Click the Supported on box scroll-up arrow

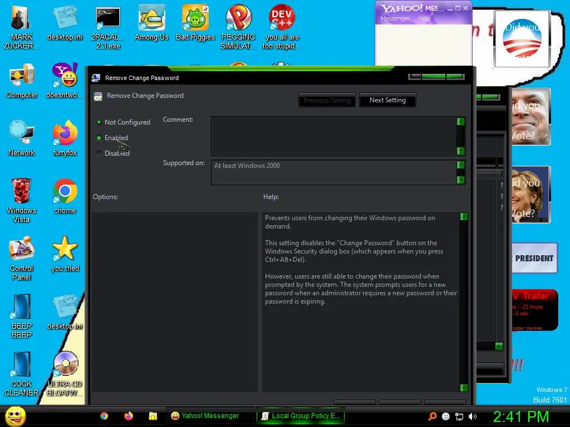(460, 165)
